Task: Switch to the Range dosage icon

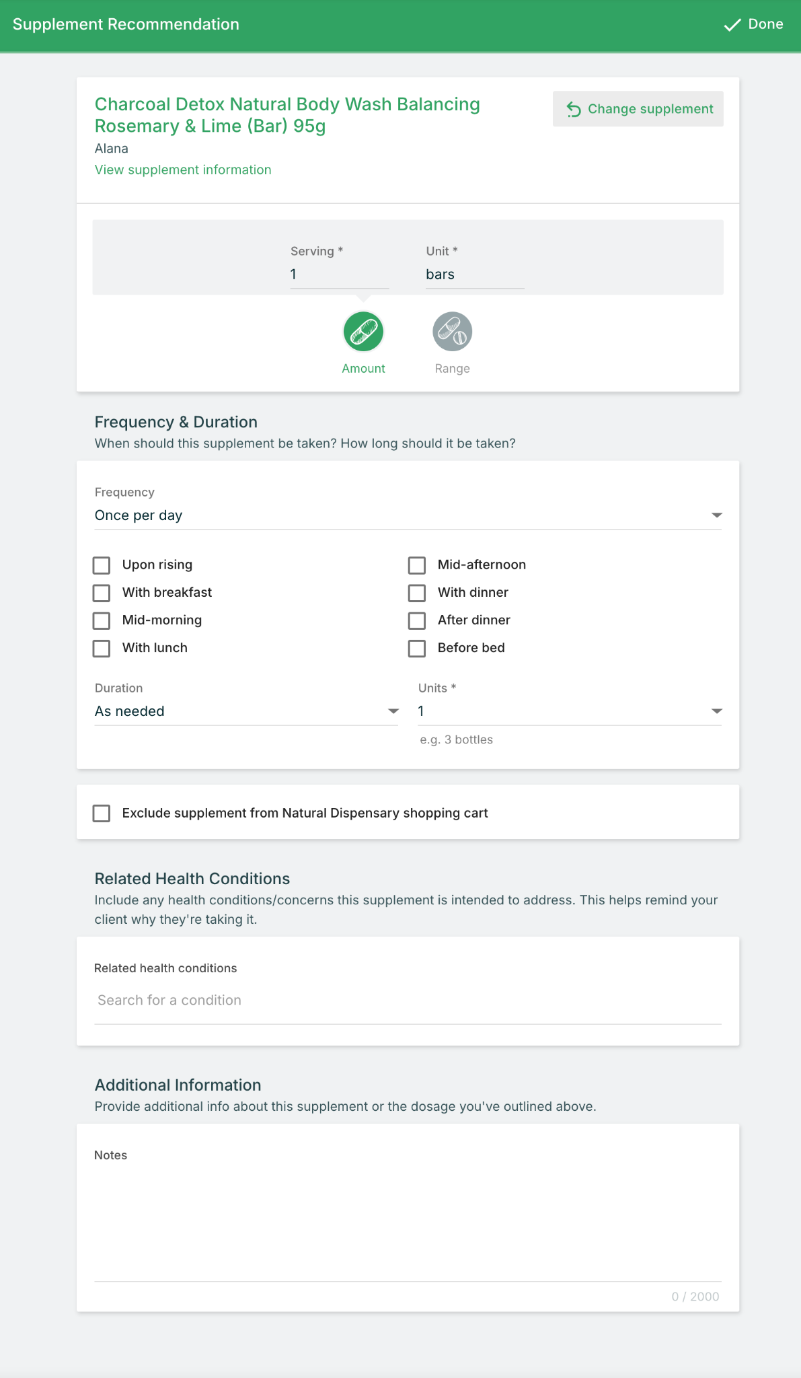Action: click(452, 332)
